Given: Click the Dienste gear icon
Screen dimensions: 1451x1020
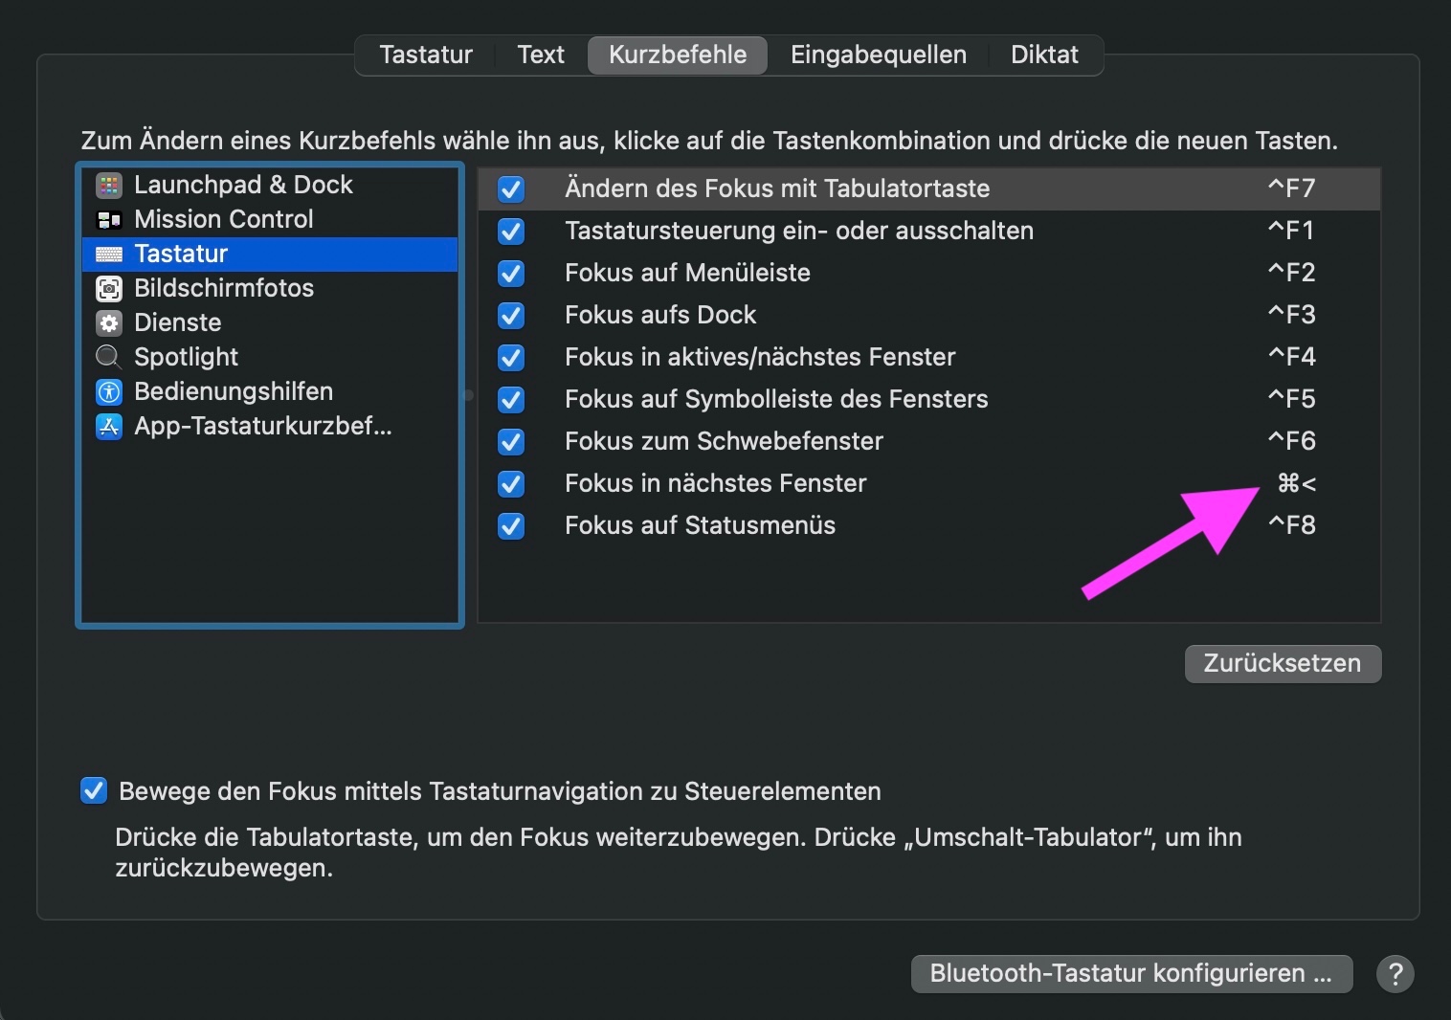Looking at the screenshot, I should point(109,322).
